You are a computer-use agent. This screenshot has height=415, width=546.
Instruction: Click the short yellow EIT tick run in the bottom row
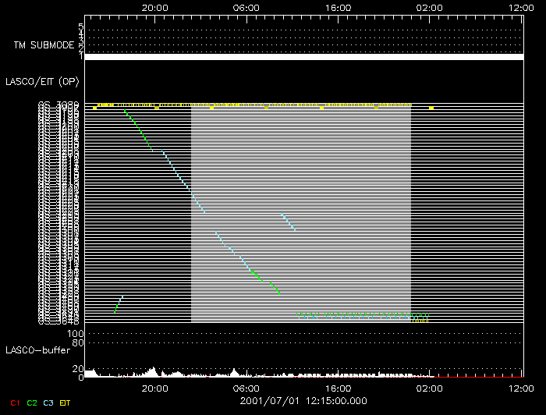point(420,321)
